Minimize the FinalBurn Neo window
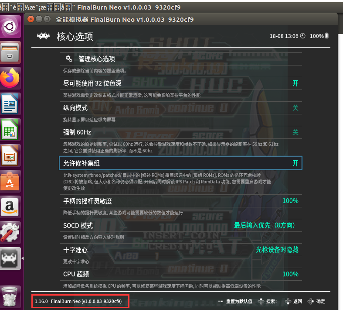Image resolution: width=343 pixels, height=310 pixels. pyautogui.click(x=39, y=19)
